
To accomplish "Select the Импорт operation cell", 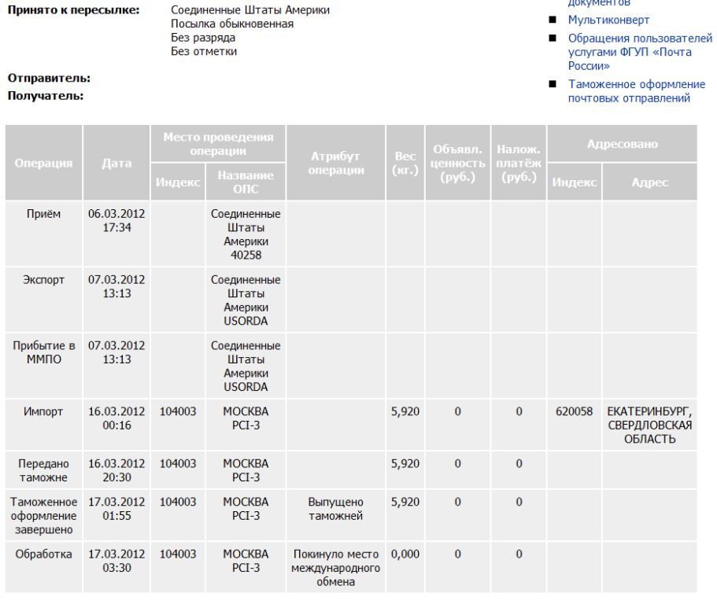I will tap(43, 425).
